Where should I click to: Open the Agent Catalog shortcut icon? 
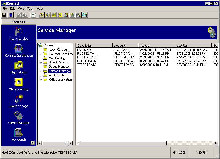(x=19, y=32)
